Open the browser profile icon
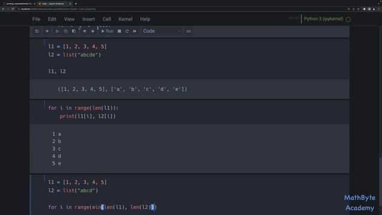382x215 pixels. tap(374, 9)
